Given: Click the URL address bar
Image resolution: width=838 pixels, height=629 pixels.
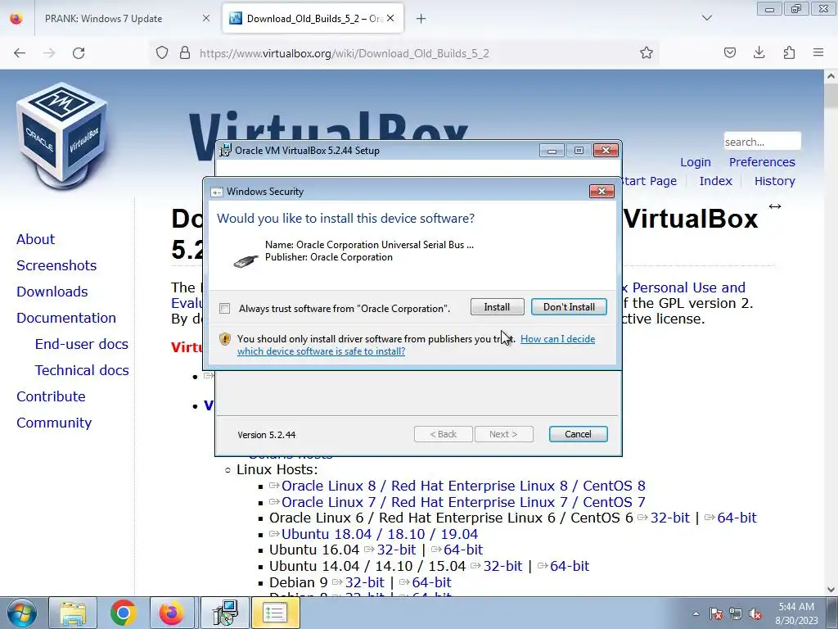Looking at the screenshot, I should [406, 53].
